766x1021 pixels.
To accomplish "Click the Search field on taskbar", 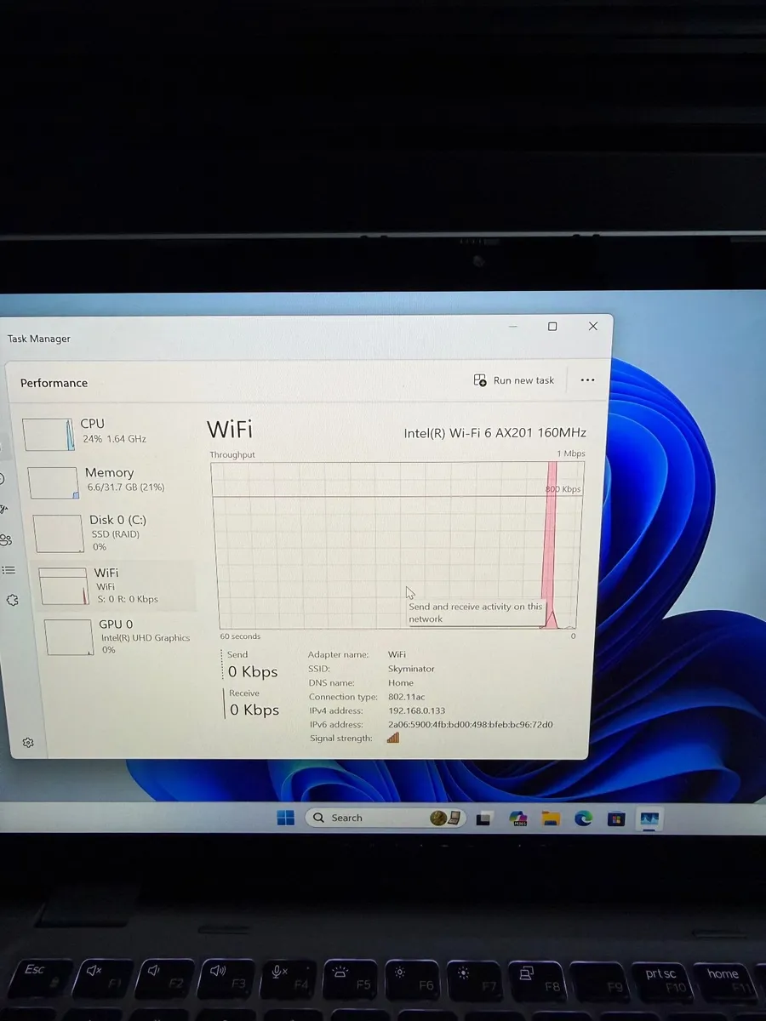I will (366, 818).
